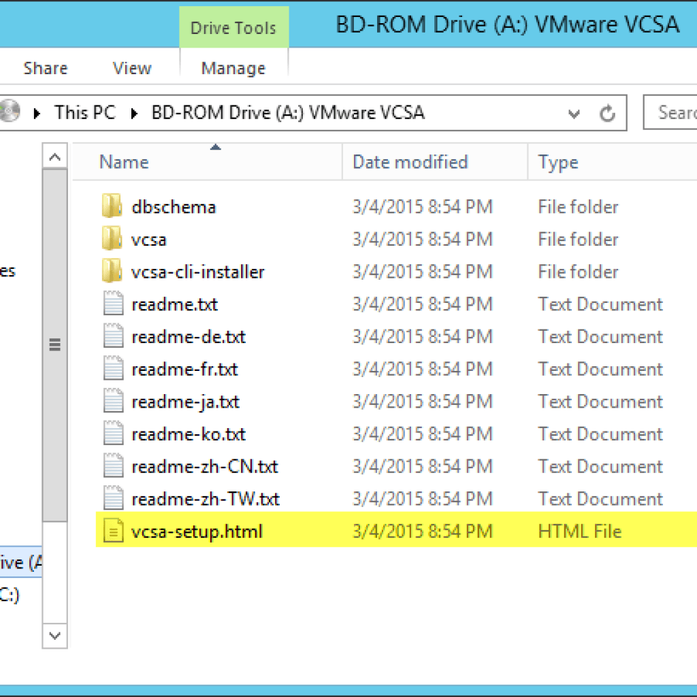697x697 pixels.
Task: Select the readme.txt text document icon
Action: click(x=112, y=304)
